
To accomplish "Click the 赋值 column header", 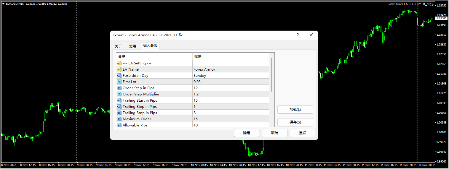I will point(231,56).
